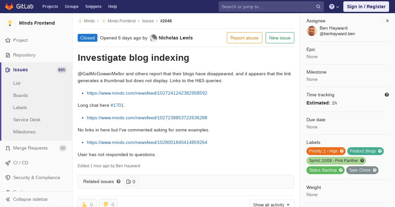
Task: Click the Ben Hayward assignee name
Action: 333,28
